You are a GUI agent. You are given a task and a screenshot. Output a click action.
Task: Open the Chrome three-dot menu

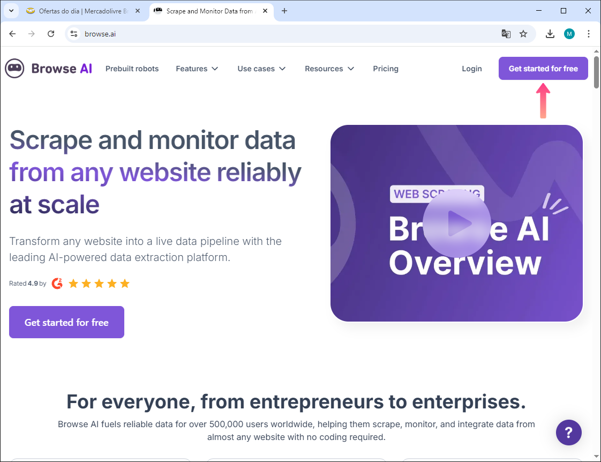(589, 34)
